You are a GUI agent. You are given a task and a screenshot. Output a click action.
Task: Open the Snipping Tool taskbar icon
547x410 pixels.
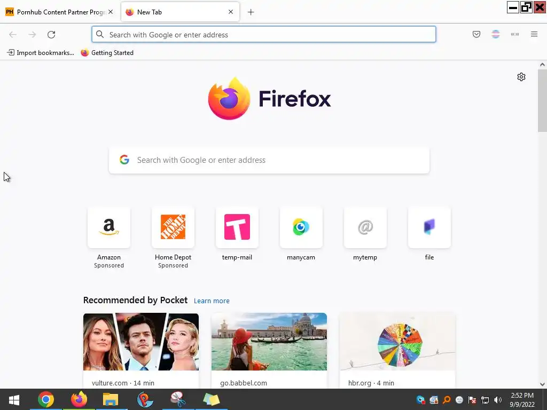point(178,399)
